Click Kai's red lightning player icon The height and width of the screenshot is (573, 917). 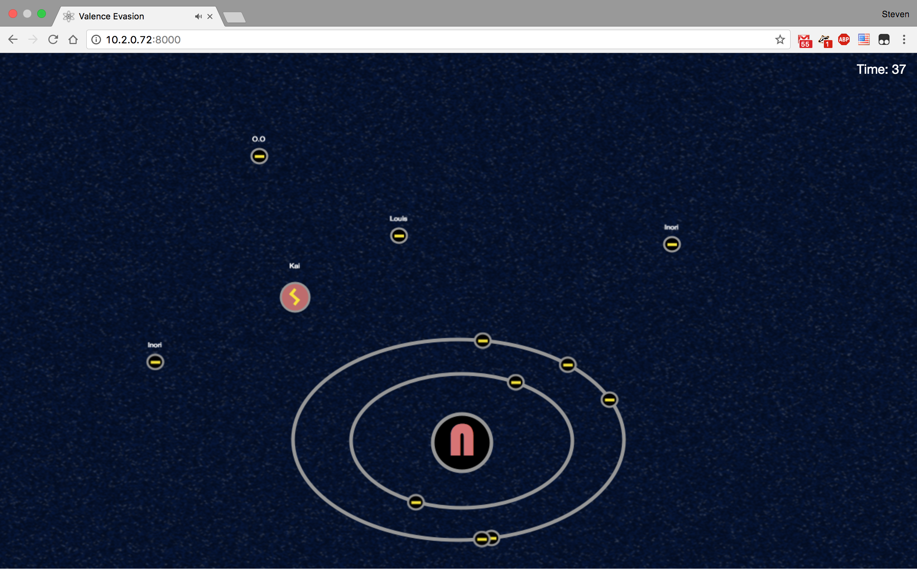pyautogui.click(x=295, y=297)
